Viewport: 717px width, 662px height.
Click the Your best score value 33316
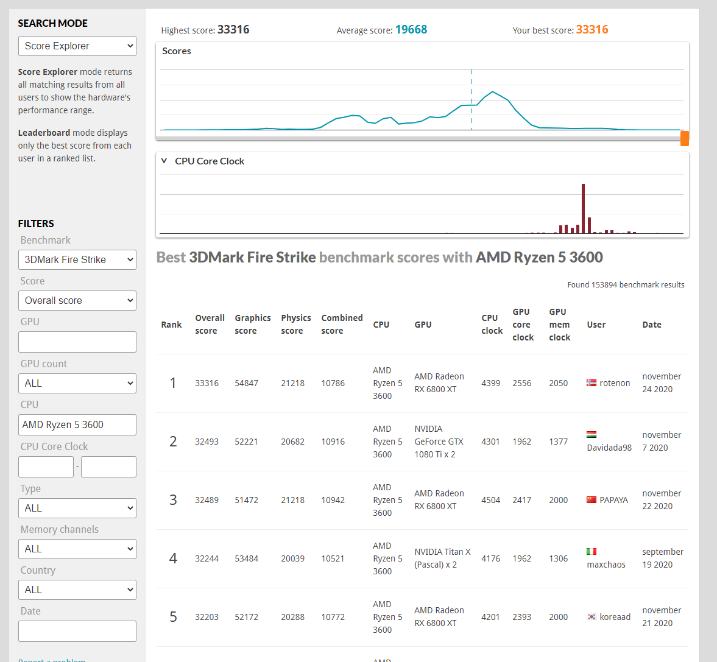coord(592,30)
